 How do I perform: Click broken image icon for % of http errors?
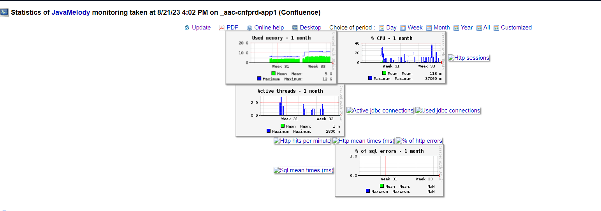click(399, 141)
